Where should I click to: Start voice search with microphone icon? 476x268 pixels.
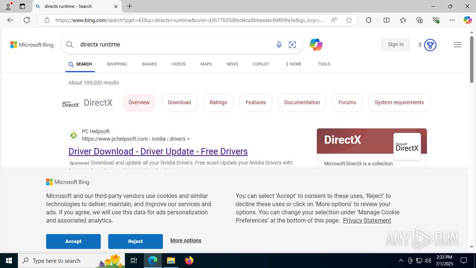coord(279,45)
